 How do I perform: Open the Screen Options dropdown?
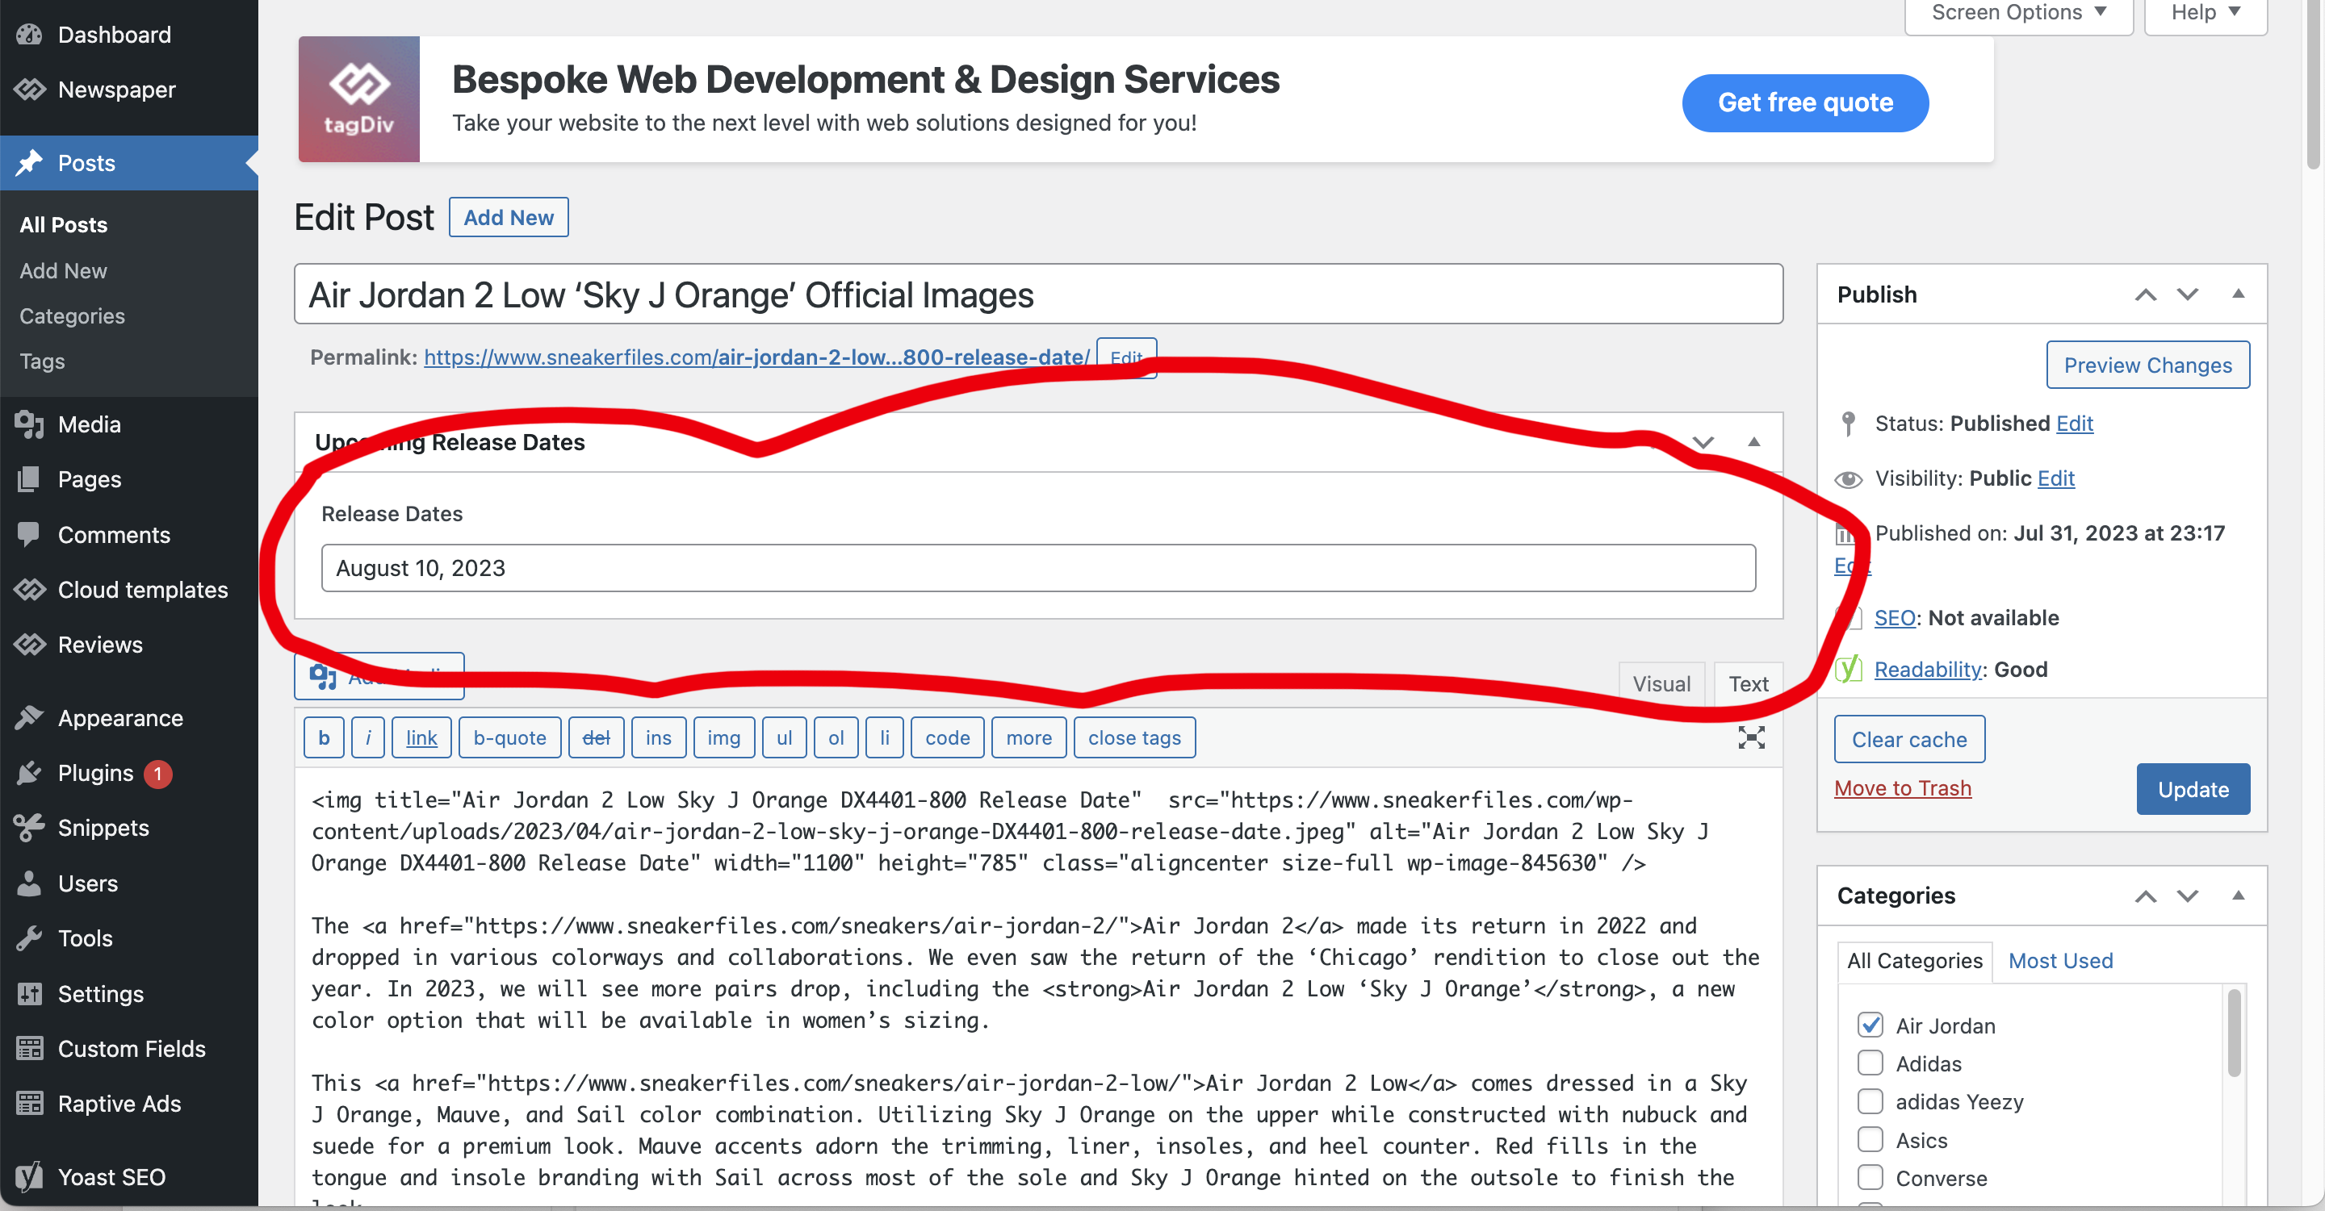(2018, 13)
